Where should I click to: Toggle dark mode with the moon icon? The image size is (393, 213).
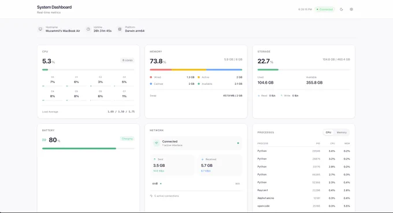(342, 9)
